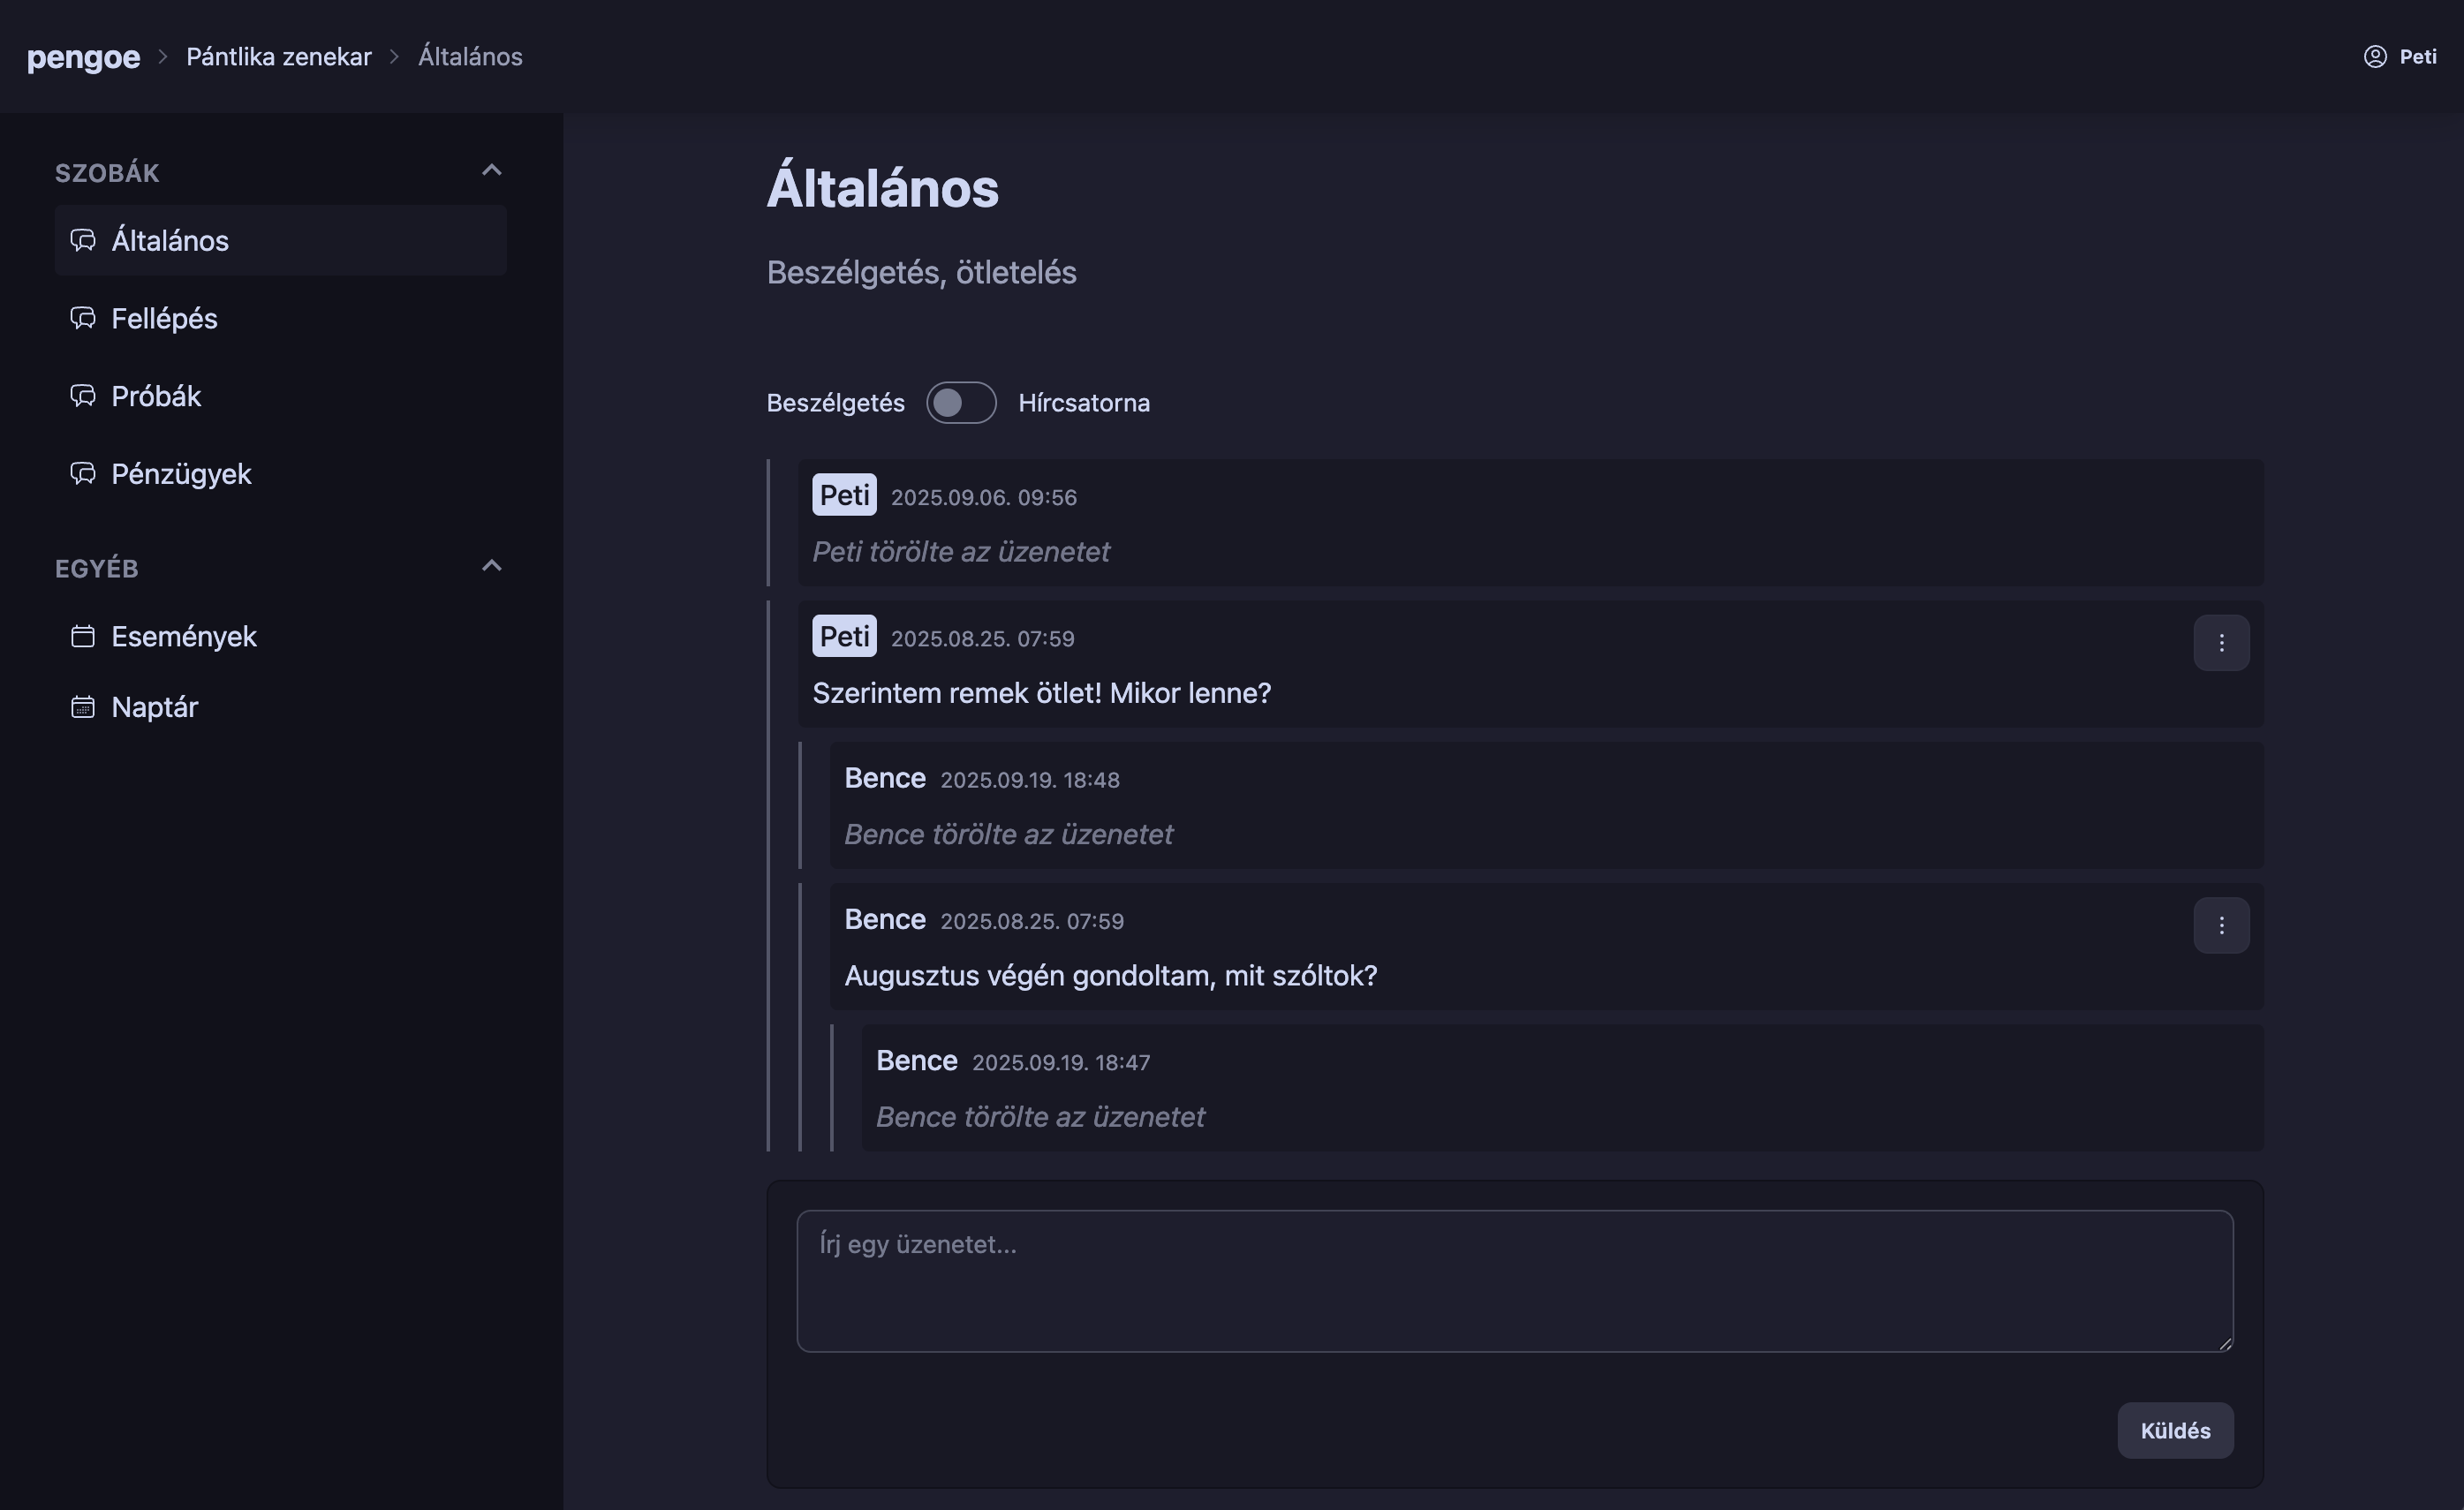Click the chat bubble icon for Próbák
Viewport: 2464px width, 1510px height.
point(83,395)
